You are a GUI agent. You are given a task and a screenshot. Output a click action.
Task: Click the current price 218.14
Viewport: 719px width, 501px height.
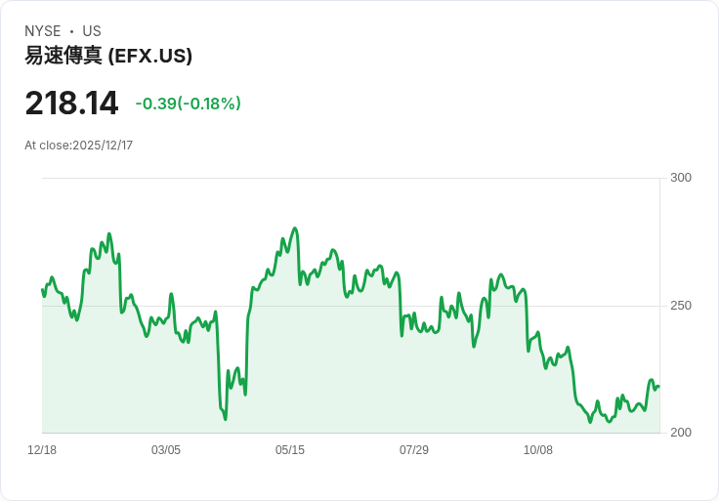71,104
